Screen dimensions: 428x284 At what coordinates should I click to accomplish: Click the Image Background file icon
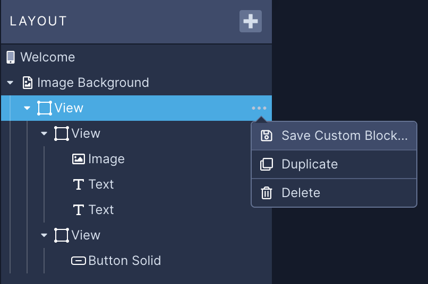click(x=27, y=83)
